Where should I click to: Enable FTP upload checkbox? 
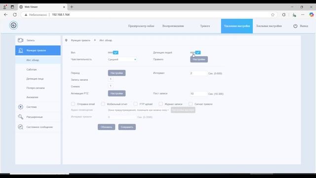(x=136, y=104)
